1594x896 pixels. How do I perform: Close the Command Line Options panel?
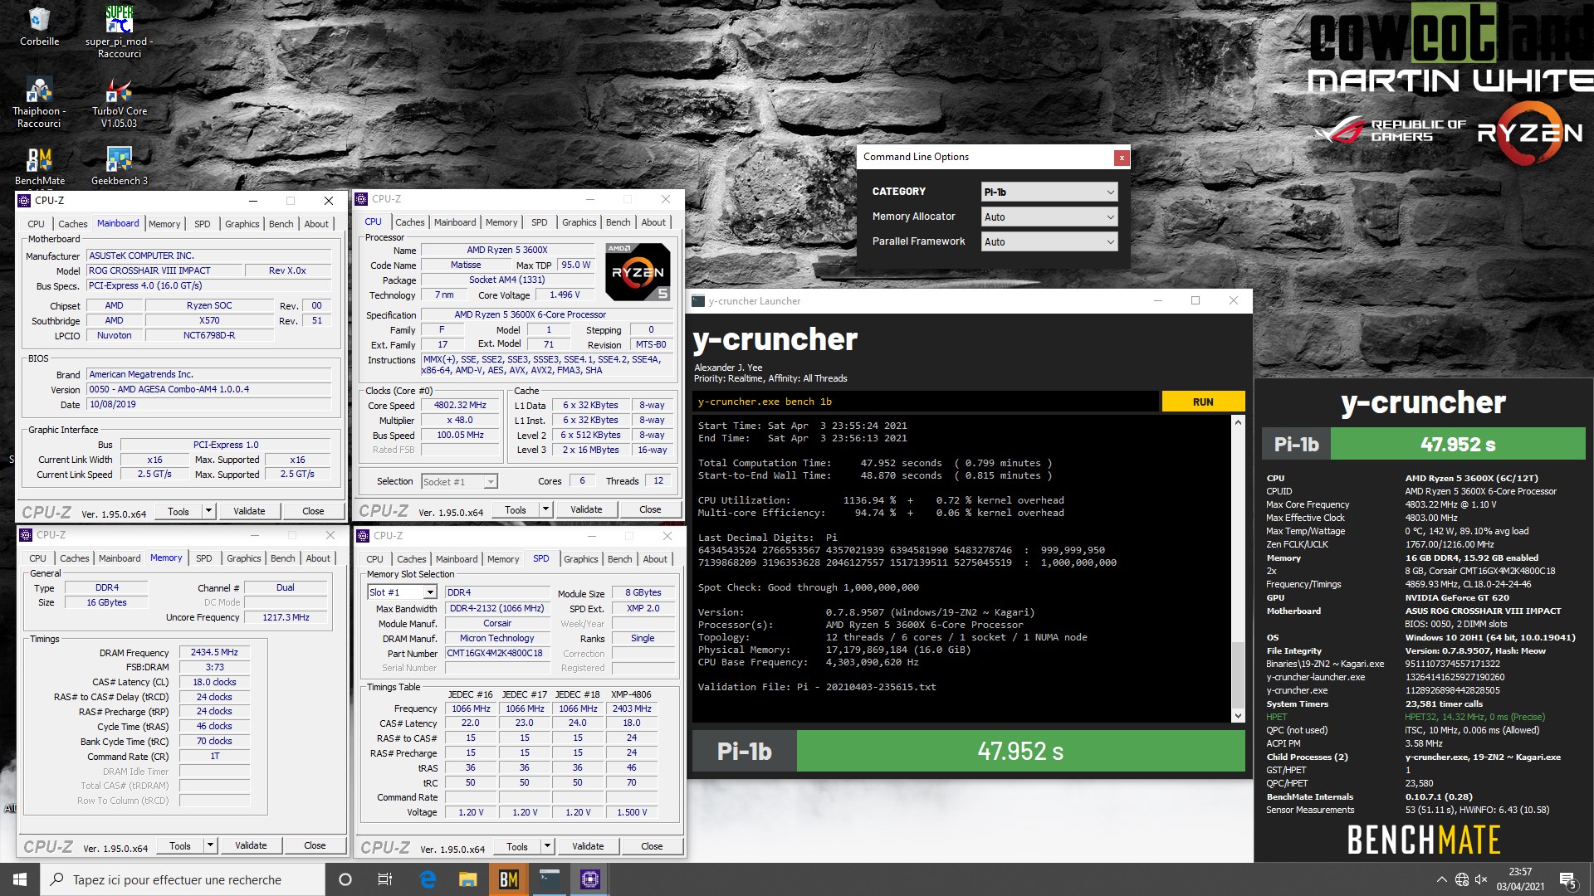pyautogui.click(x=1121, y=157)
